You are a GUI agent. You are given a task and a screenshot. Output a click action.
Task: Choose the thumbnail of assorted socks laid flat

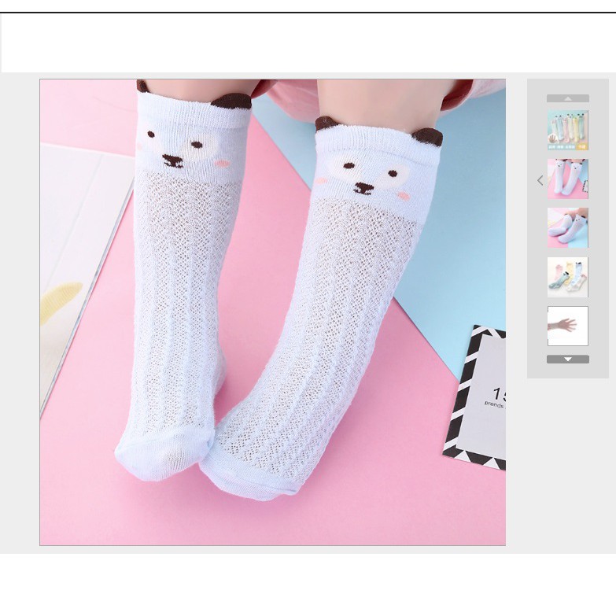pyautogui.click(x=567, y=277)
